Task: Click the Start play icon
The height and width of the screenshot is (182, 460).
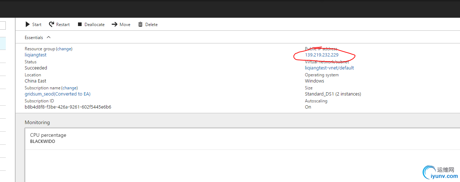Action: [x=28, y=25]
